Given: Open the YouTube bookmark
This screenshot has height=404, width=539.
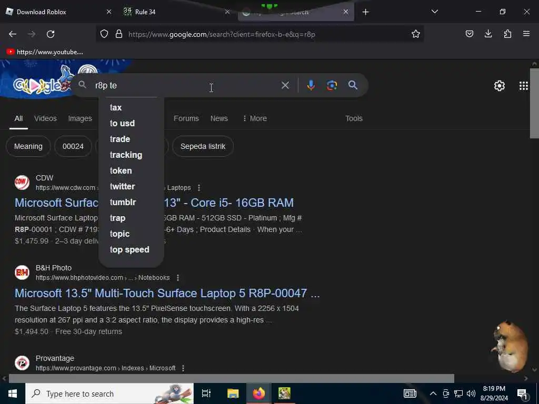Looking at the screenshot, I should tap(45, 52).
